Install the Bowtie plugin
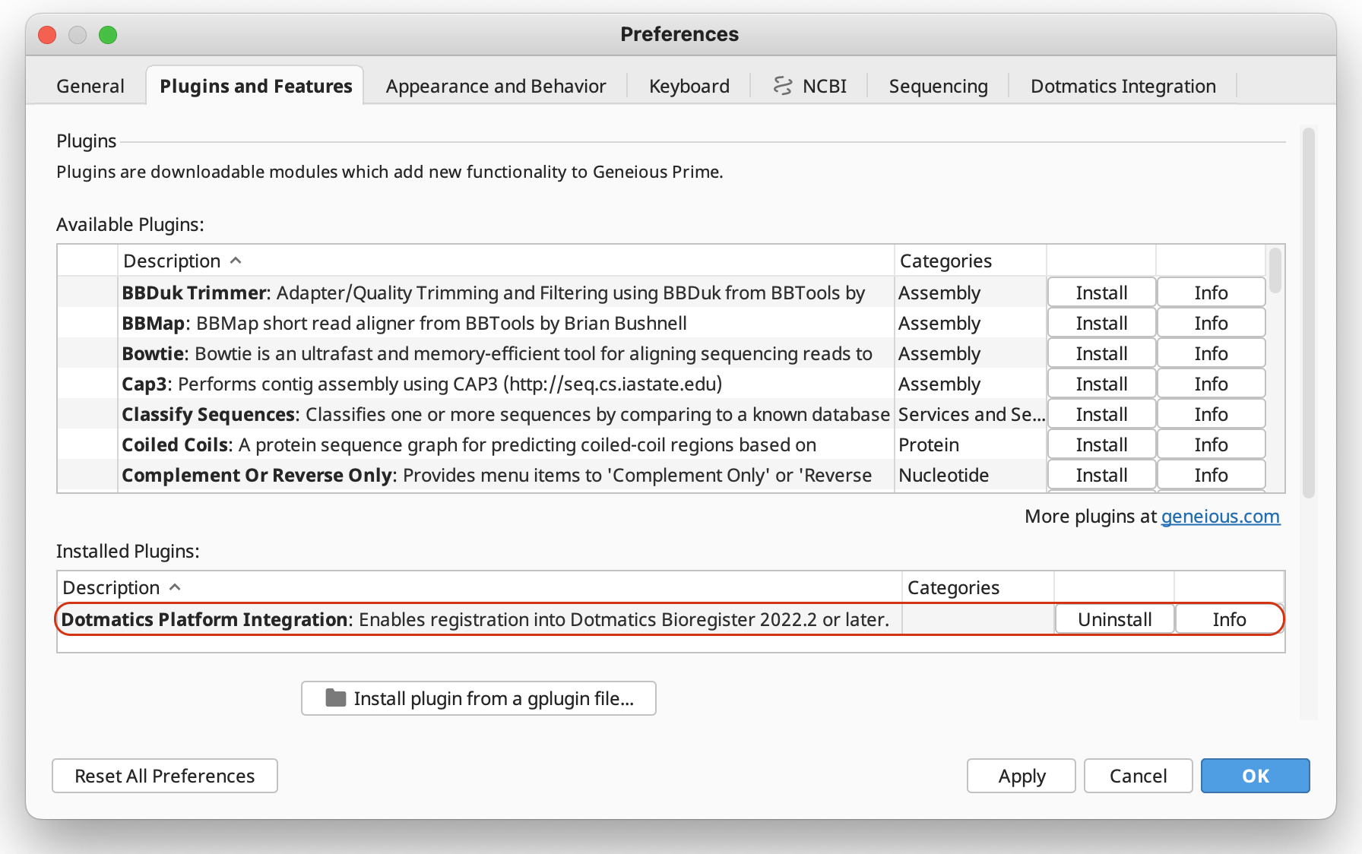 click(x=1101, y=353)
